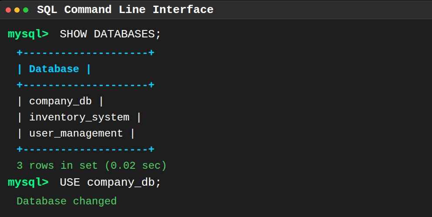Select the user_management database row

(76, 134)
